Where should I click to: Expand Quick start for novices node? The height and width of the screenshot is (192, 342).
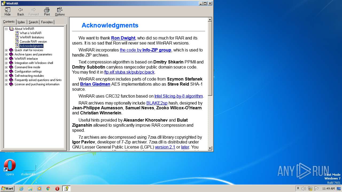click(x=6, y=50)
